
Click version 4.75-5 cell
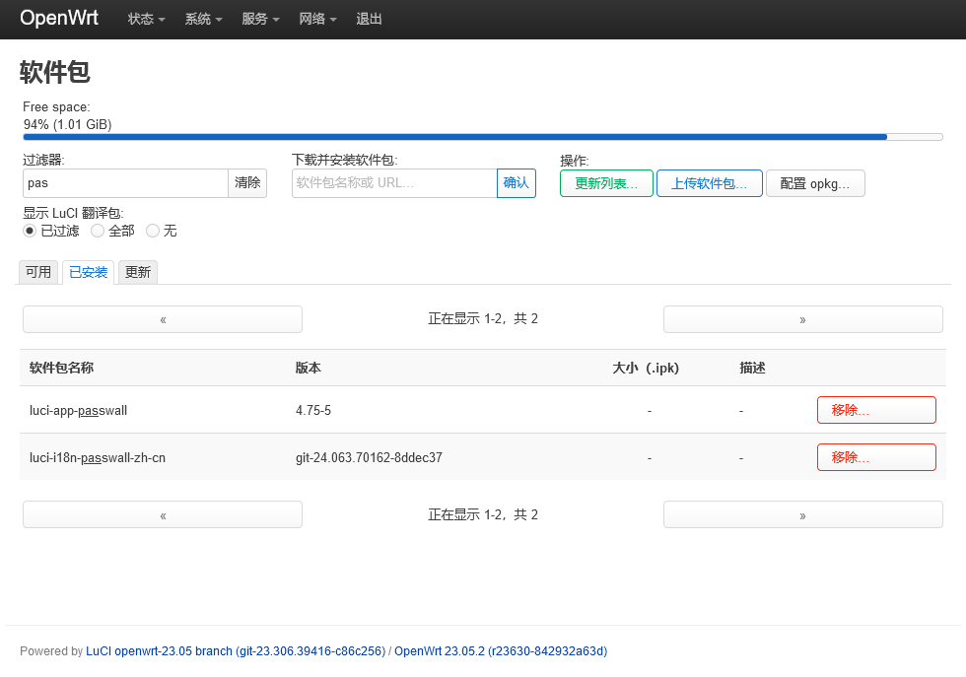point(313,411)
